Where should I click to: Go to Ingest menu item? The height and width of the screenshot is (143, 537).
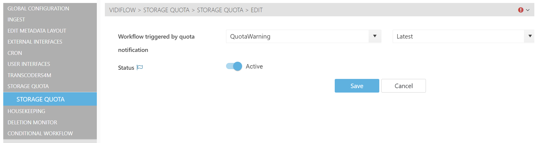click(16, 20)
